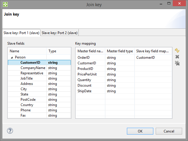The width and height of the screenshot is (188, 141).
Task: Click the Master field type column header
Action: pyautogui.click(x=120, y=51)
